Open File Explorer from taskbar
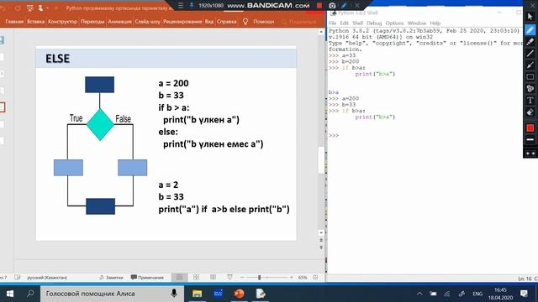This screenshot has height=302, width=538. pos(197,294)
